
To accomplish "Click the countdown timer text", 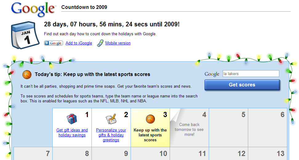I will tap(112, 24).
